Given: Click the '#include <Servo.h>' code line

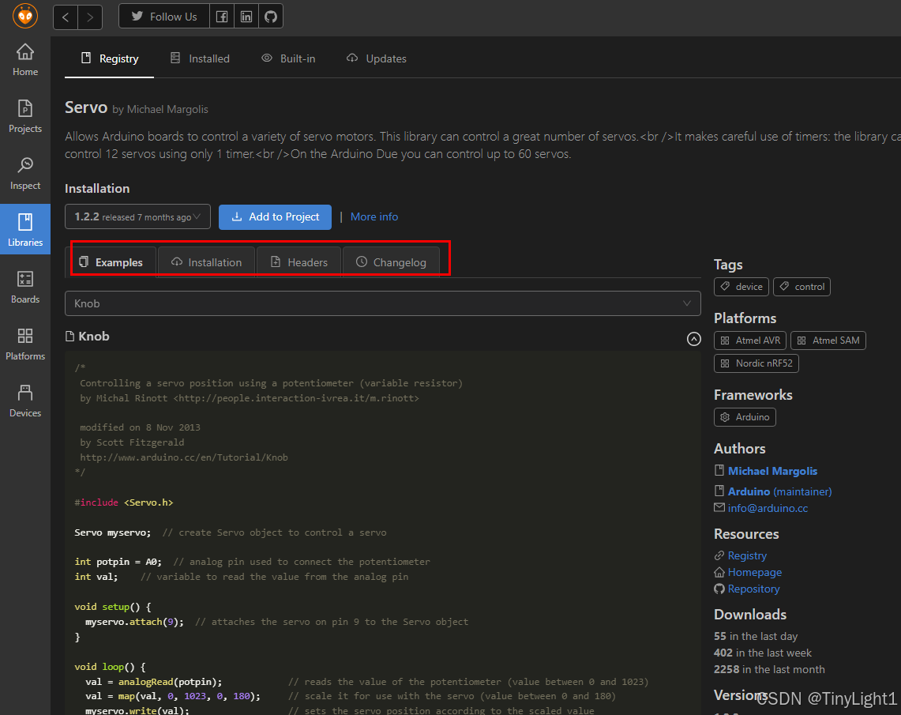Looking at the screenshot, I should (x=123, y=502).
